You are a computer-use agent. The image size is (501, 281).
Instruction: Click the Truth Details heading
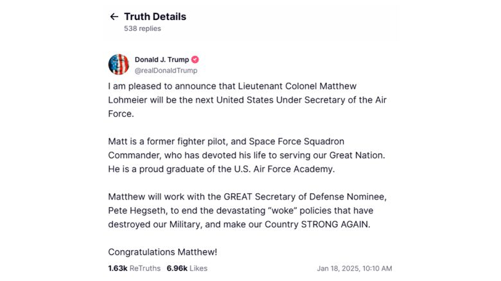(x=155, y=17)
